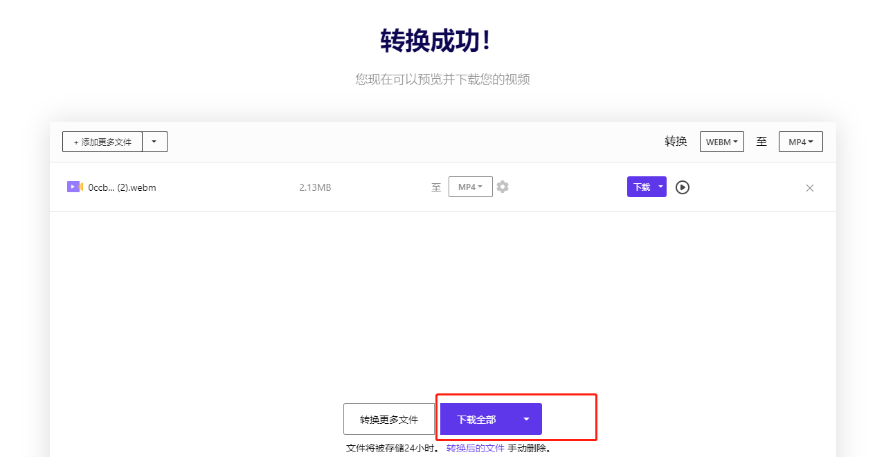Click the 您现在可以预览并下载您的视频 subtitle
This screenshot has height=457, width=884.
[x=442, y=80]
